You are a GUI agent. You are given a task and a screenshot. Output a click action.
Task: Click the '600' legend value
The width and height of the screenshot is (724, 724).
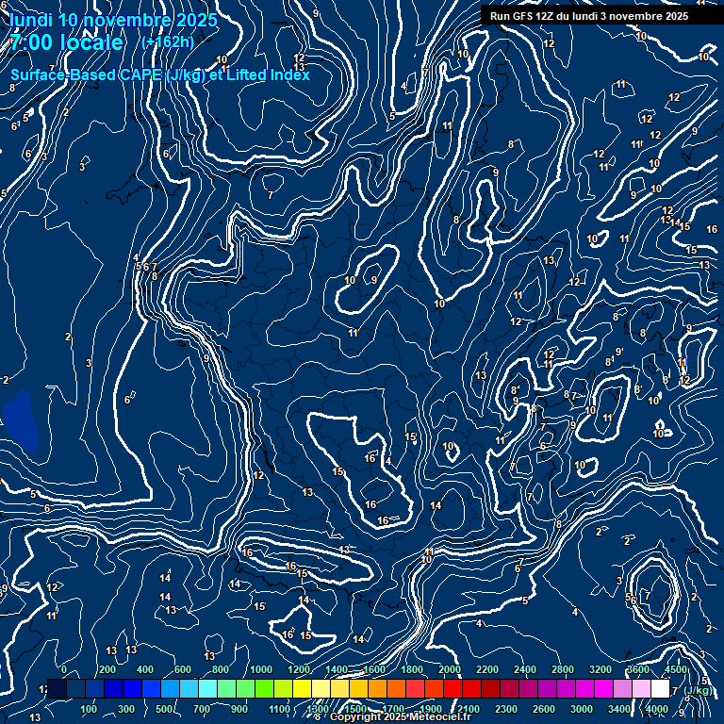182,669
